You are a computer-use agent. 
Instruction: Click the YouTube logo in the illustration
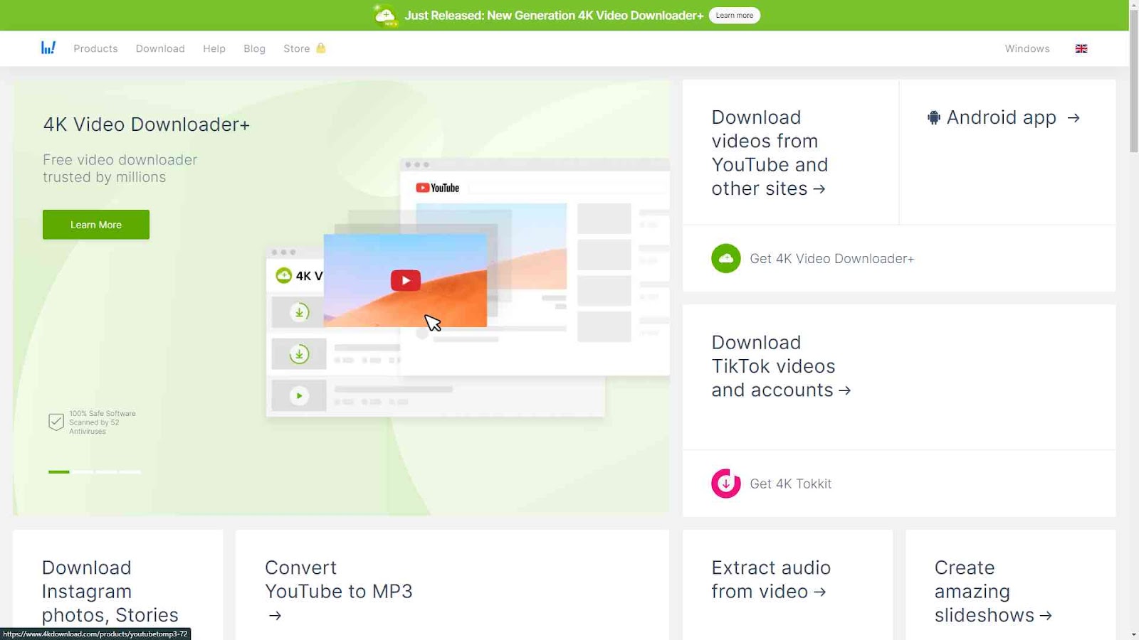(438, 188)
